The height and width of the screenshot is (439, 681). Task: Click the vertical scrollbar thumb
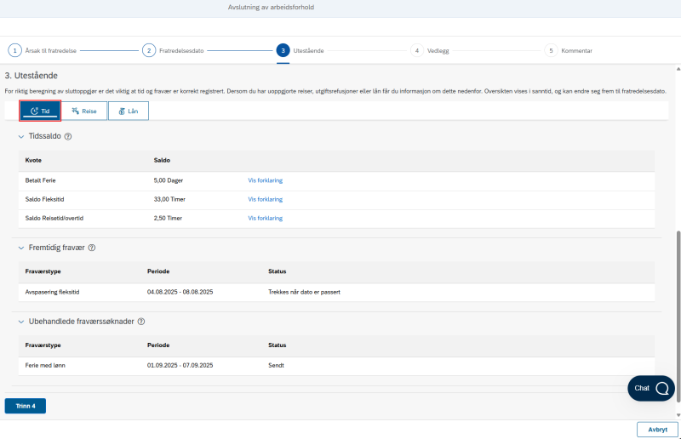tap(678, 317)
